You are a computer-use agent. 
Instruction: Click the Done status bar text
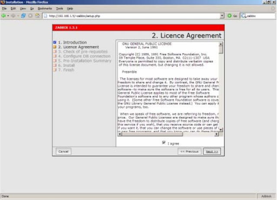click(5, 196)
